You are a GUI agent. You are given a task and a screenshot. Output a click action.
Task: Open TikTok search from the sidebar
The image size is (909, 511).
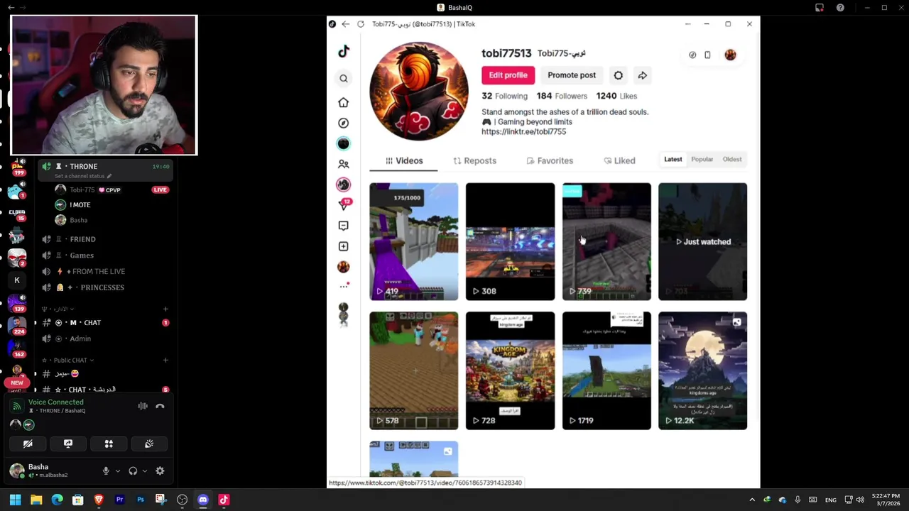[344, 79]
